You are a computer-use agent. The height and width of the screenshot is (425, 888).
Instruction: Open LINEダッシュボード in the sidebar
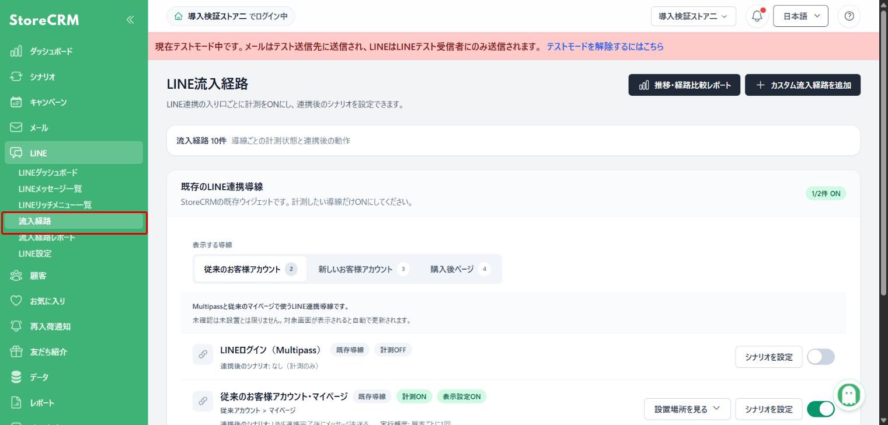tap(48, 173)
